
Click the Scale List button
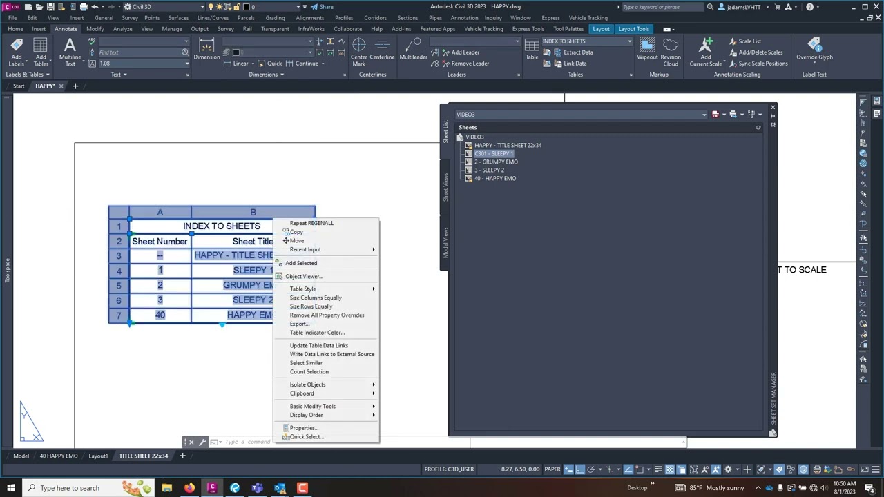click(x=744, y=41)
